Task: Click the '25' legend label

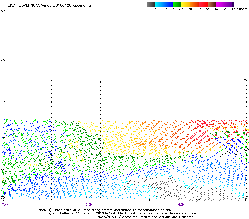Action: (190, 9)
